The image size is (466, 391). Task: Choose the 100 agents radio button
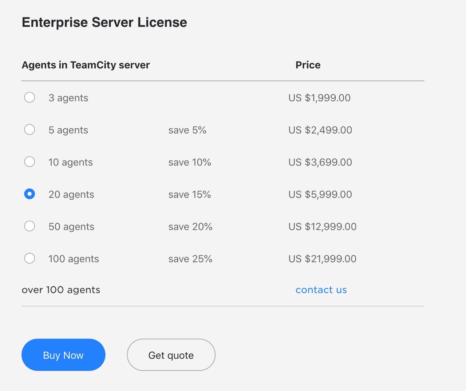click(29, 258)
